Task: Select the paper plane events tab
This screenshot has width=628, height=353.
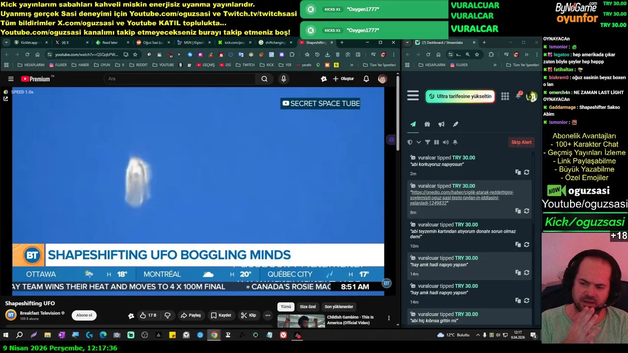Action: click(x=413, y=124)
